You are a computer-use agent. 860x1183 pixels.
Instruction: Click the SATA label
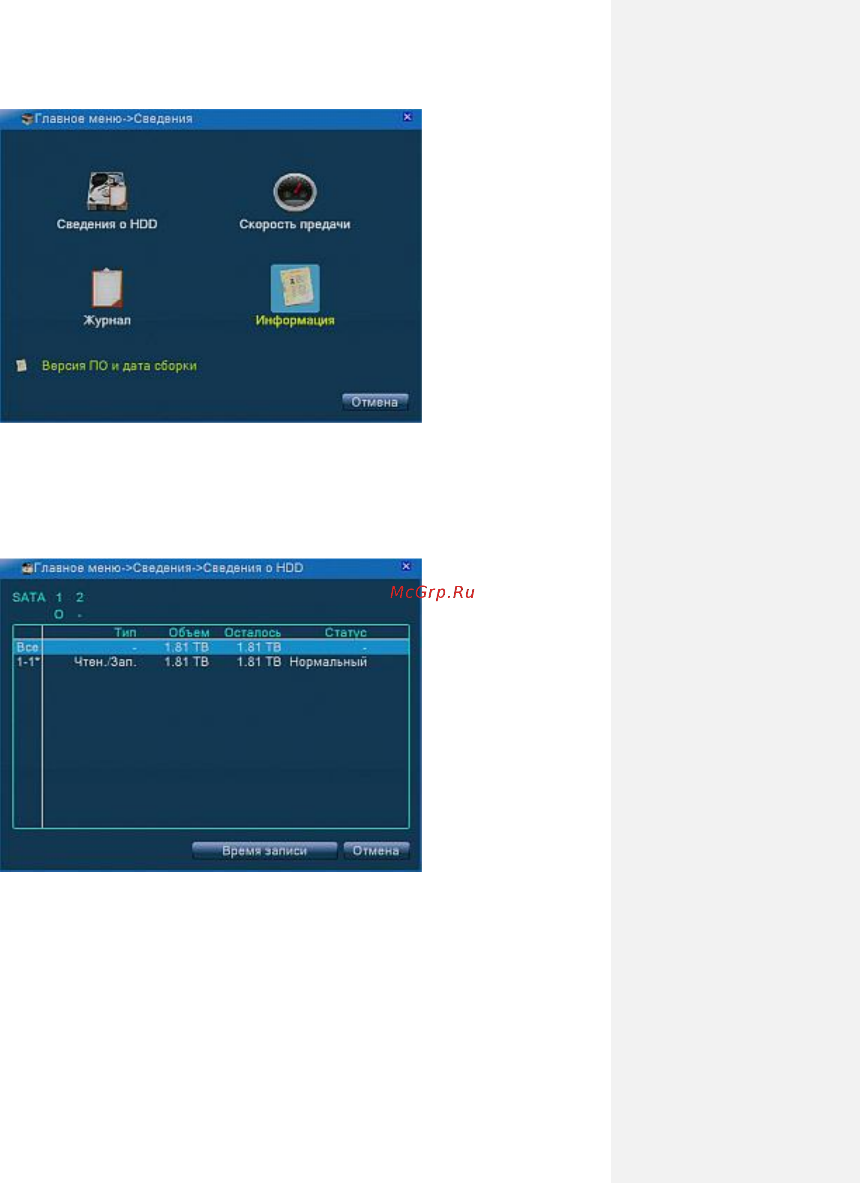pyautogui.click(x=29, y=597)
